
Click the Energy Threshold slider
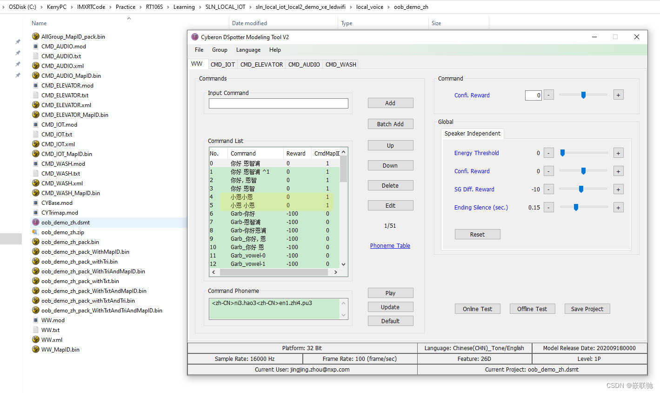[x=584, y=153]
